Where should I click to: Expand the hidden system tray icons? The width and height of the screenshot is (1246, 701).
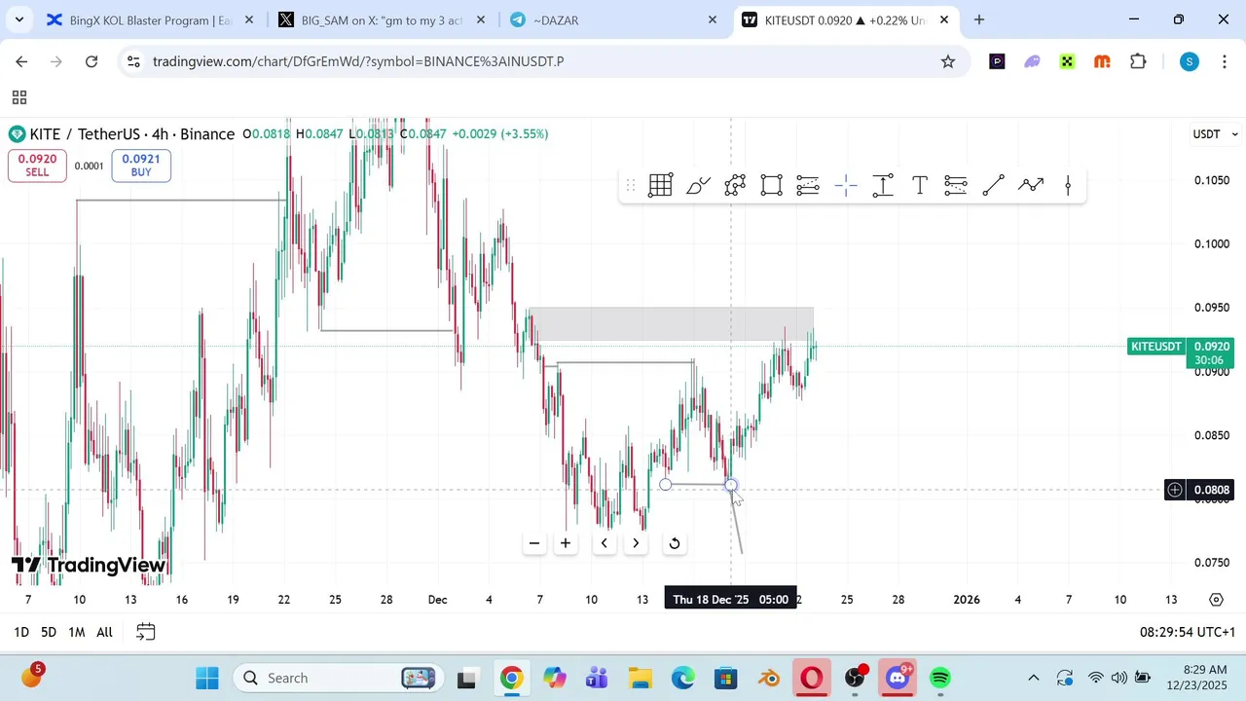(1034, 678)
